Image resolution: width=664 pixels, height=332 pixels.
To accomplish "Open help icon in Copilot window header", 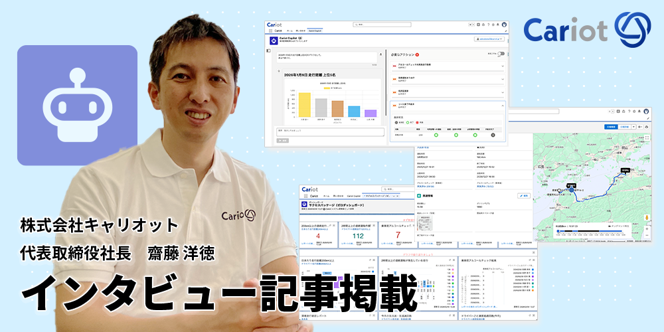I will (488, 25).
